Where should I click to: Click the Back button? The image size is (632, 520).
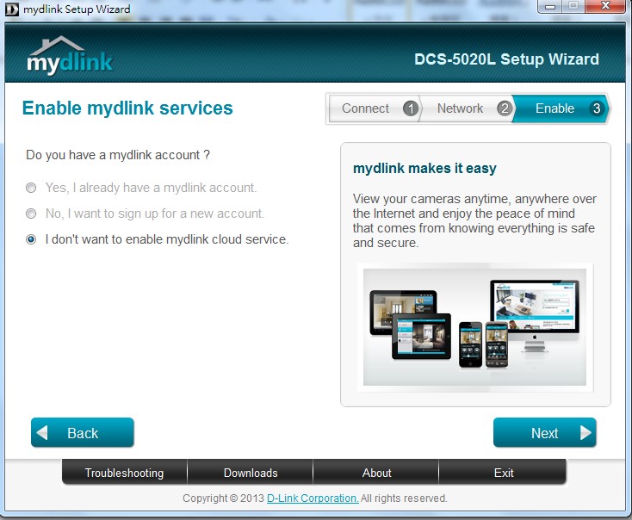click(x=82, y=432)
